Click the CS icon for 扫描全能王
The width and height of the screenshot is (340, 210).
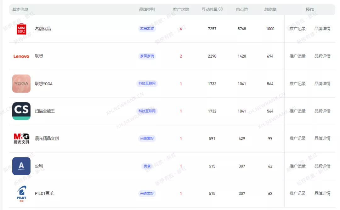click(21, 111)
